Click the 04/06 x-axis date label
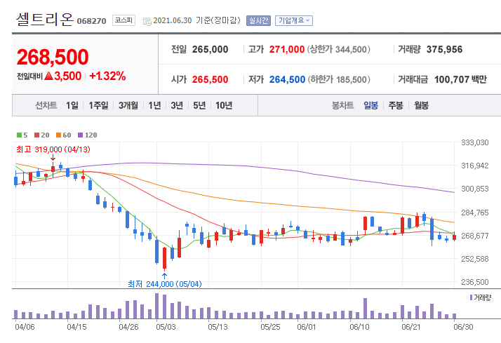 pos(25,327)
